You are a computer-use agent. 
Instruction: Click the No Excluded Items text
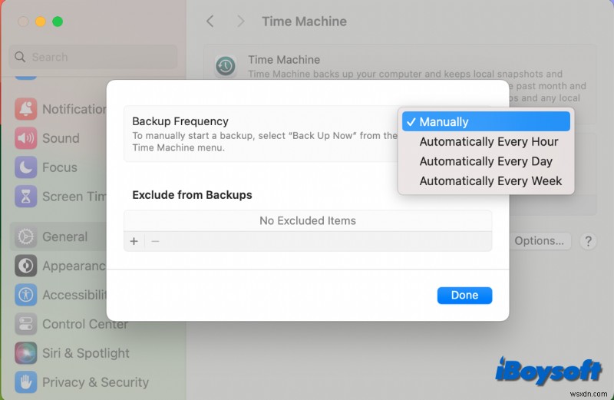[308, 220]
